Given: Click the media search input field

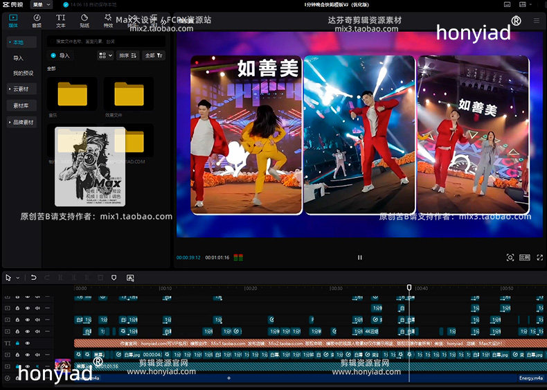Looking at the screenshot, I should [106, 41].
